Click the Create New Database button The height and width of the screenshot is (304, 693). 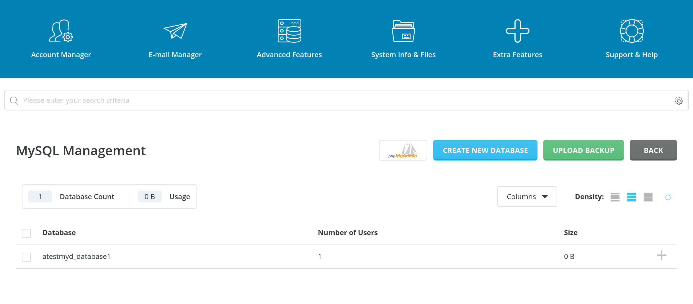(485, 150)
